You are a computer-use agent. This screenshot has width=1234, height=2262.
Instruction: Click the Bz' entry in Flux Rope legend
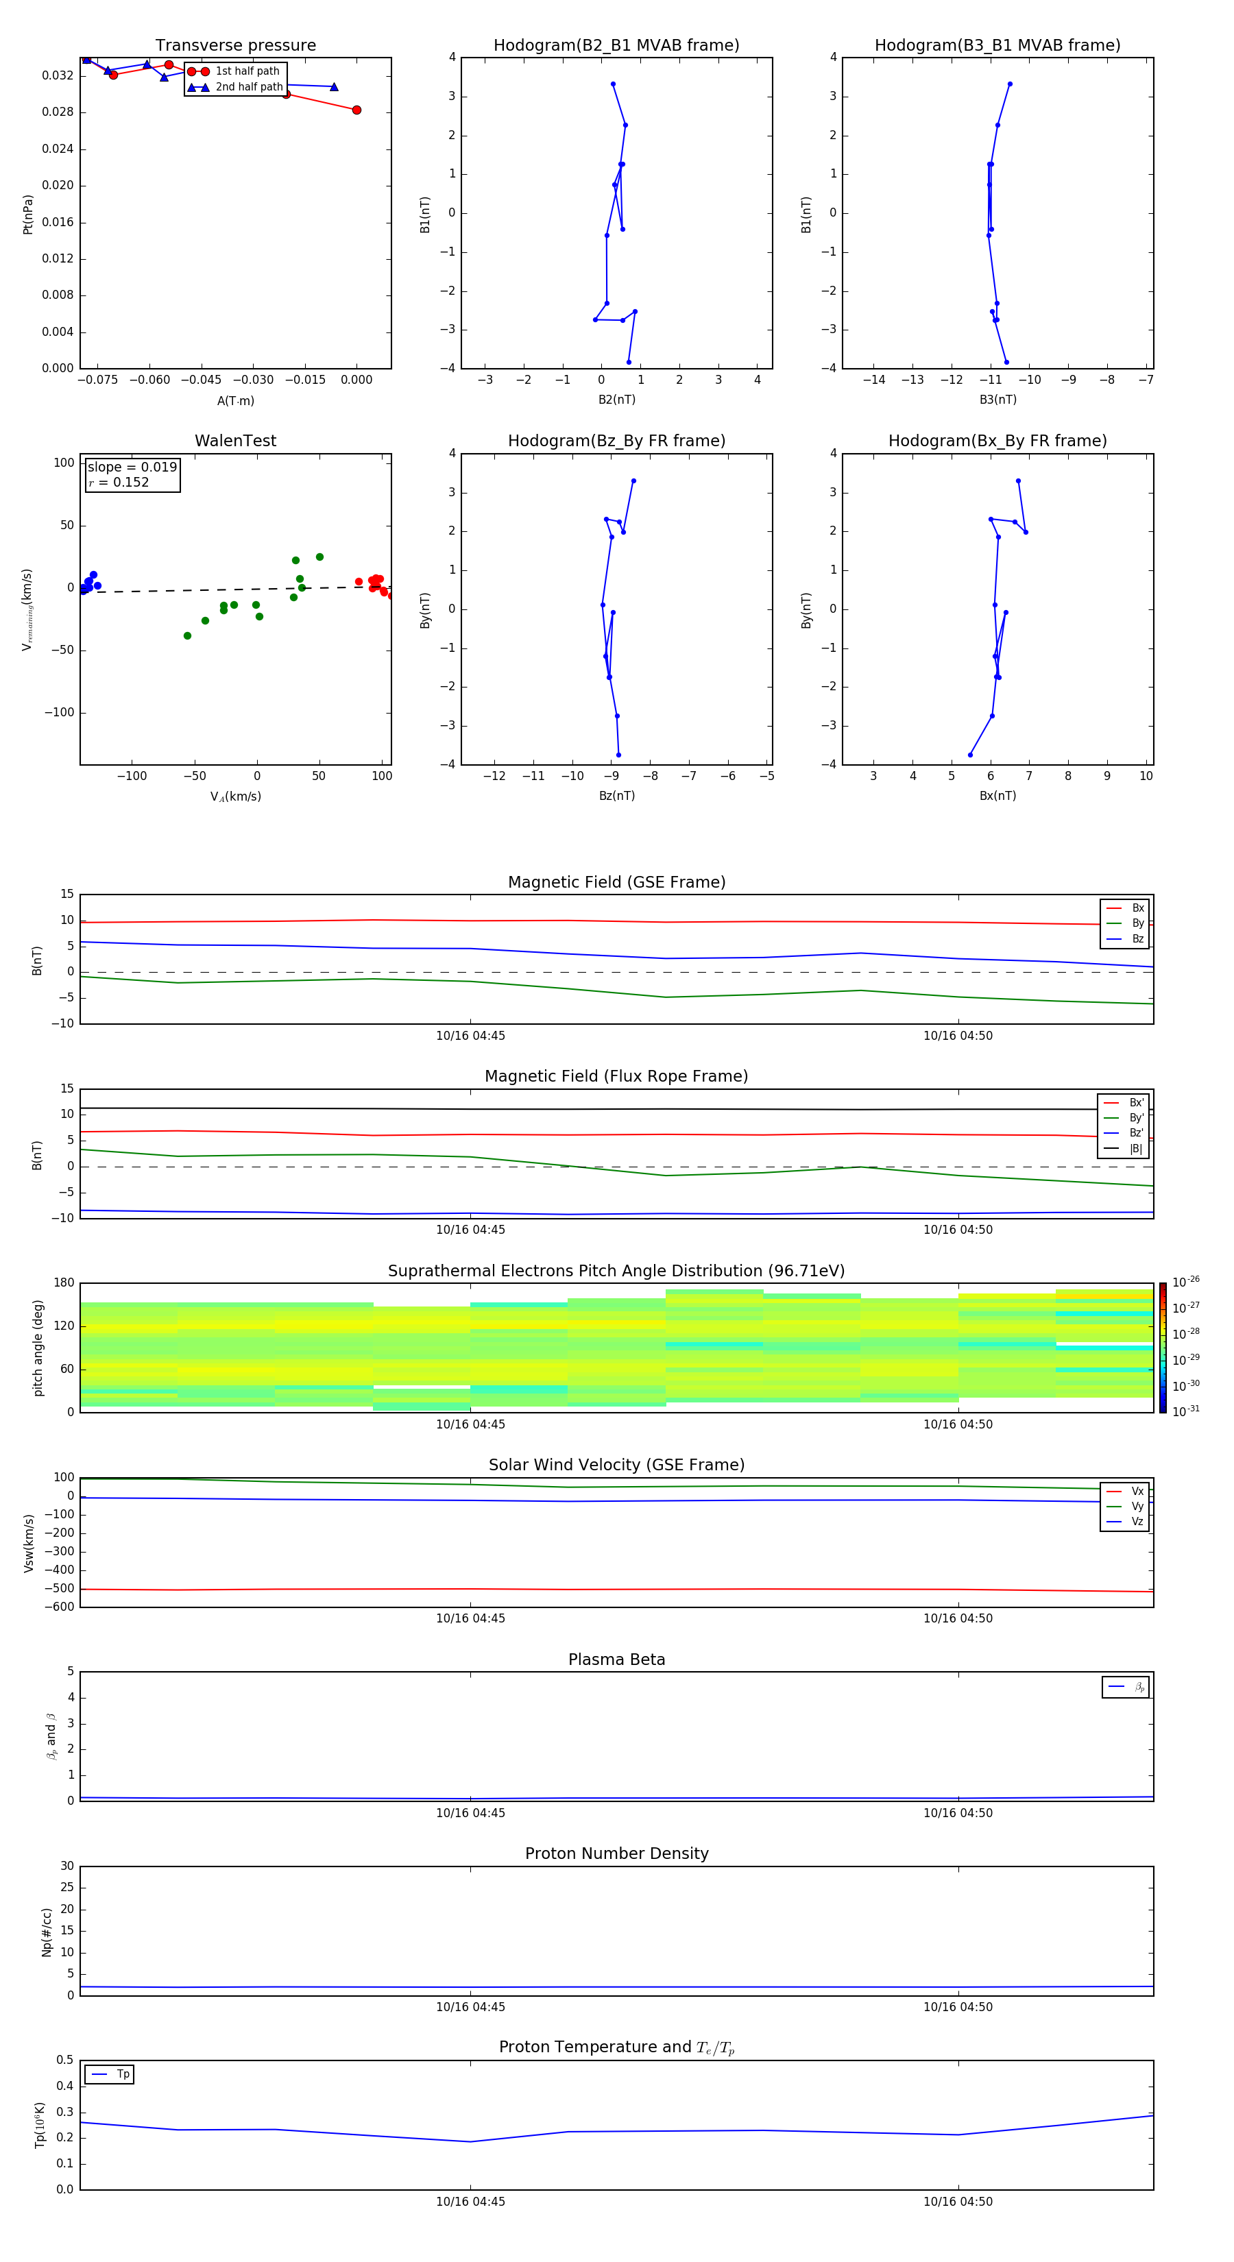tap(1124, 1133)
